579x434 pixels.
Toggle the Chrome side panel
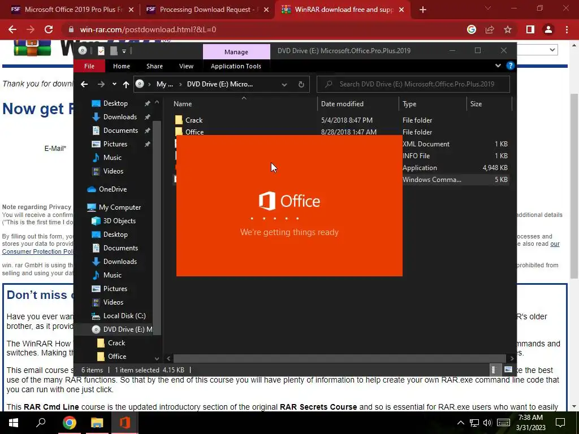[530, 29]
